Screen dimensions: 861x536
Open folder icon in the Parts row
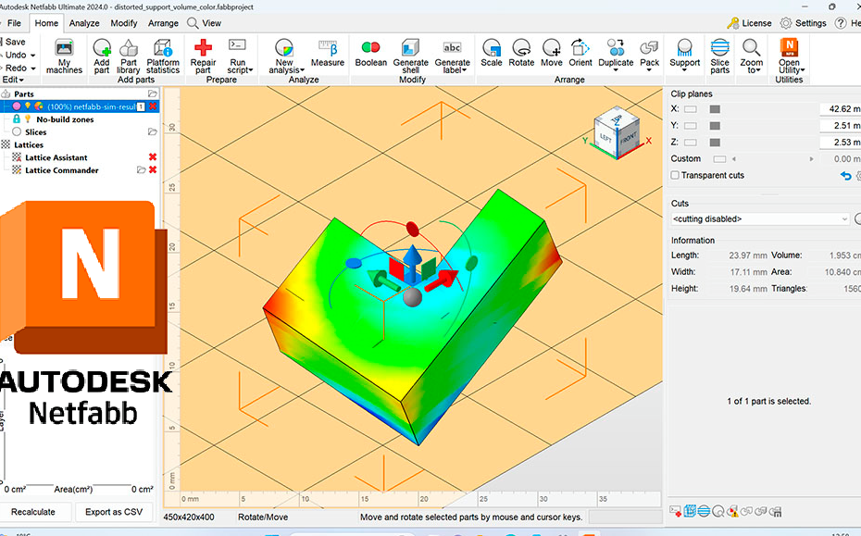pyautogui.click(x=153, y=93)
